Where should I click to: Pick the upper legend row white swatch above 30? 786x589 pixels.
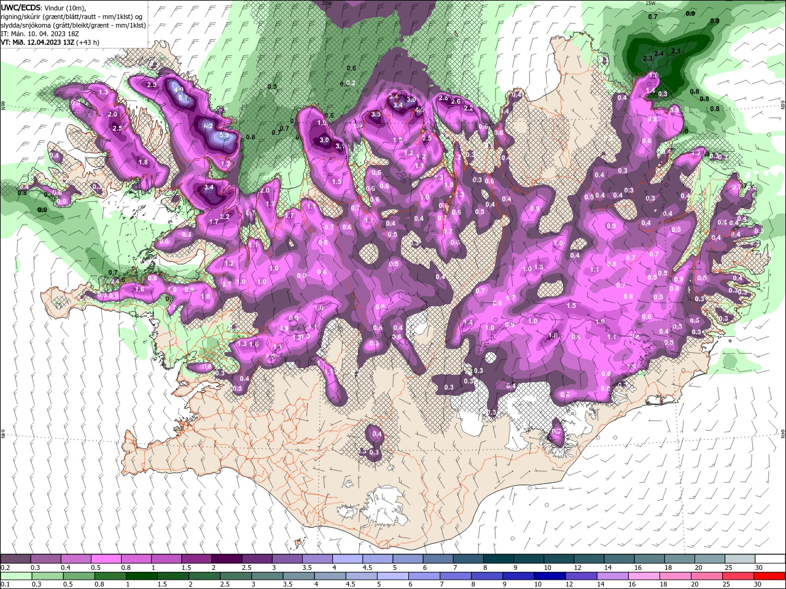click(769, 559)
